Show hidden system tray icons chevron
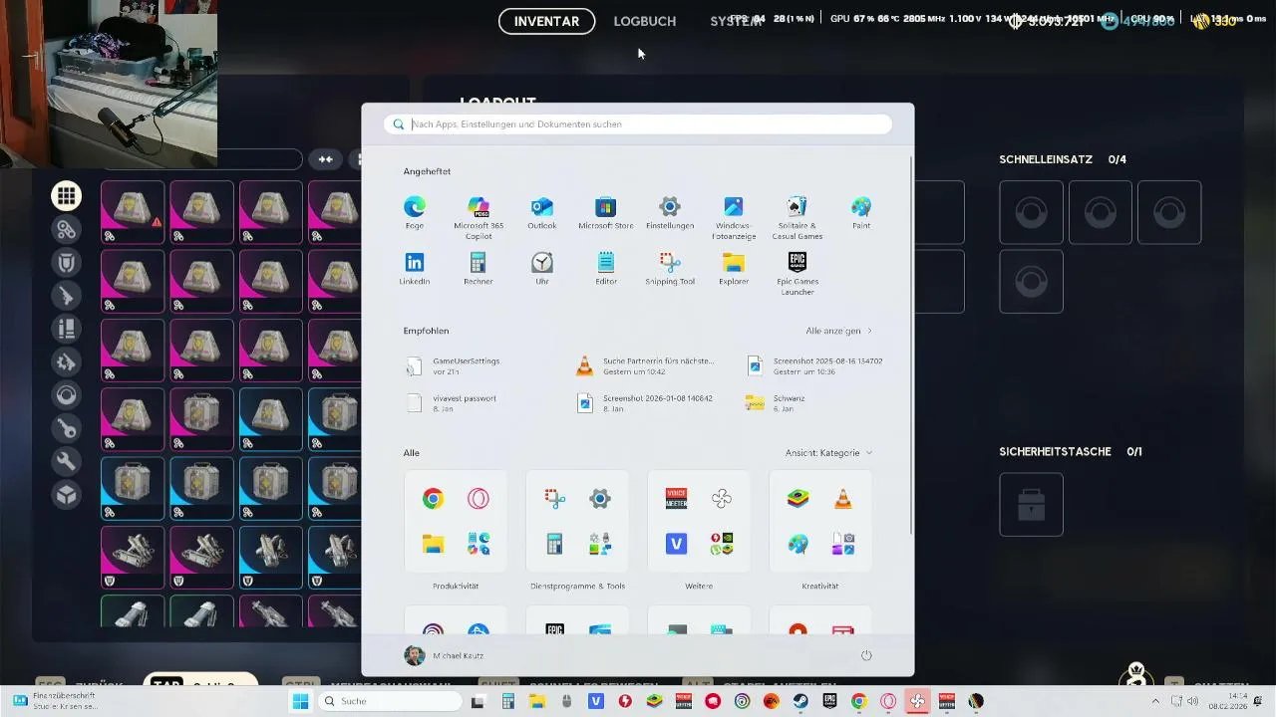The width and height of the screenshot is (1276, 717). tap(1155, 701)
